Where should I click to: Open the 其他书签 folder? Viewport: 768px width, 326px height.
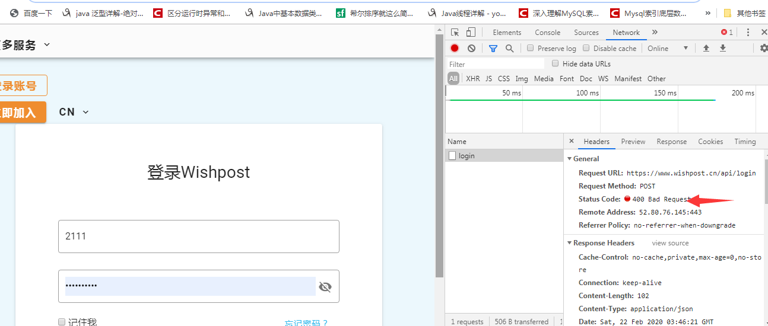pyautogui.click(x=744, y=13)
